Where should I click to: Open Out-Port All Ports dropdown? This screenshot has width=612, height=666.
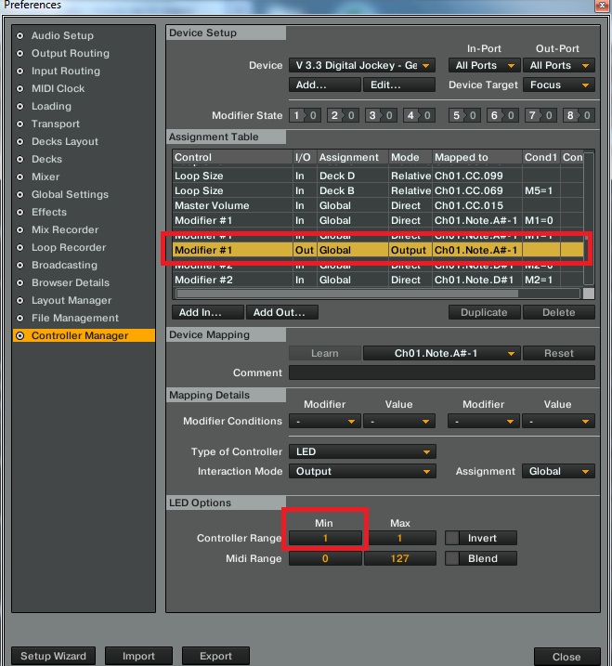click(x=558, y=65)
